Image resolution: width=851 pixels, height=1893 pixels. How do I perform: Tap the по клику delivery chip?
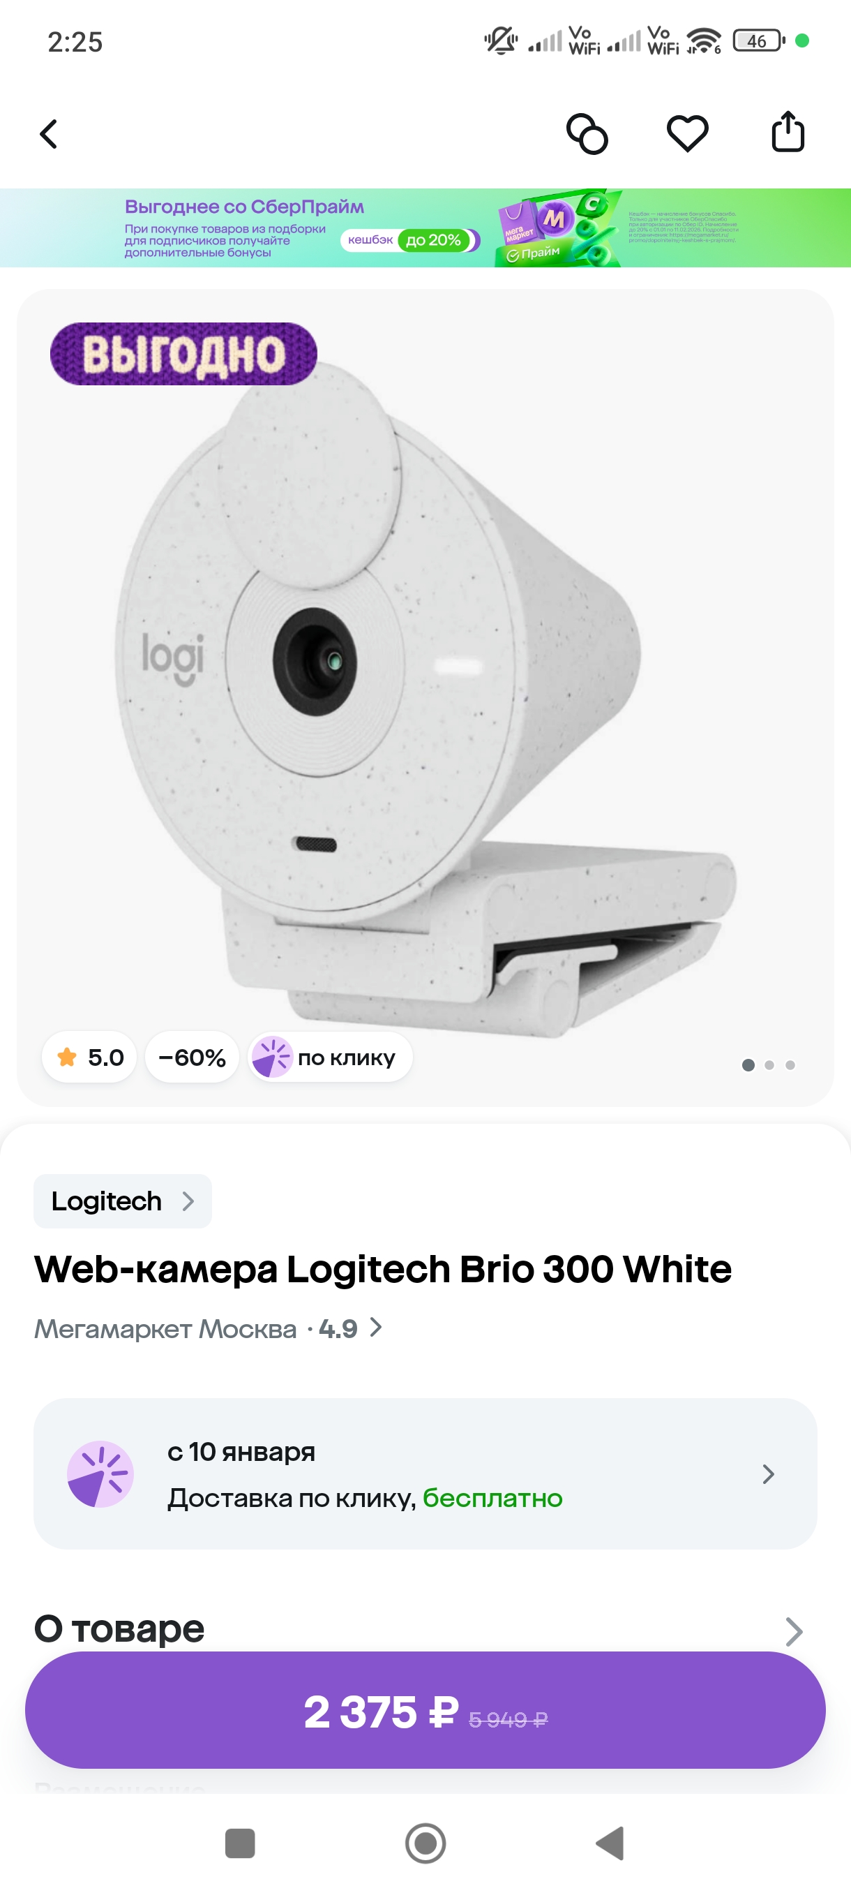tap(330, 1057)
